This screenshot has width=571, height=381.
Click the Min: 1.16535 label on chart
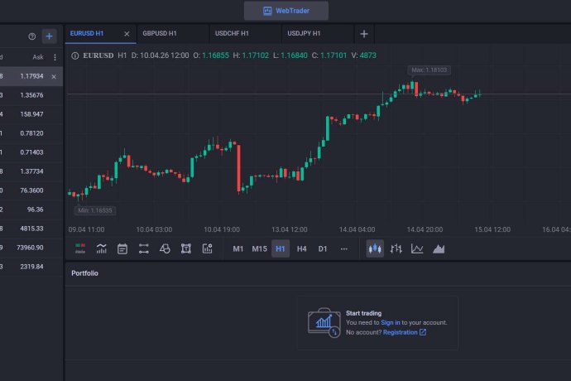[x=95, y=210]
